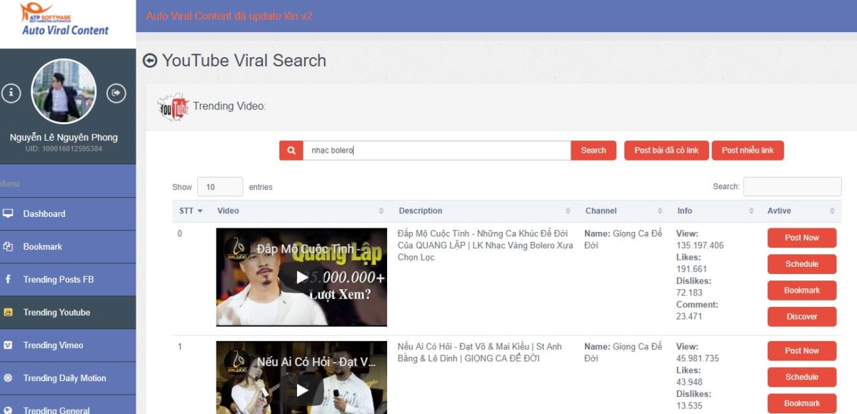Screen dimensions: 857x414
Task: Click the Facebook icon in sidebar
Action: [9, 279]
